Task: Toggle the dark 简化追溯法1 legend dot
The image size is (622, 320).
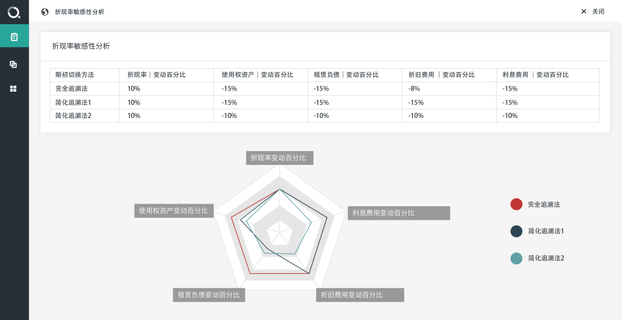Action: coord(516,231)
